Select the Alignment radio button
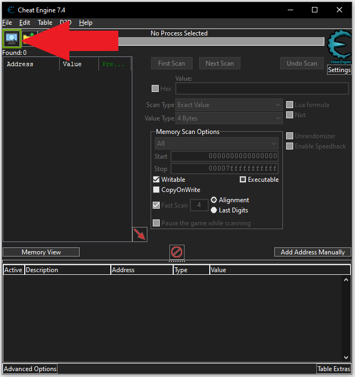Viewport: 355px width, 377px height. pyautogui.click(x=214, y=200)
